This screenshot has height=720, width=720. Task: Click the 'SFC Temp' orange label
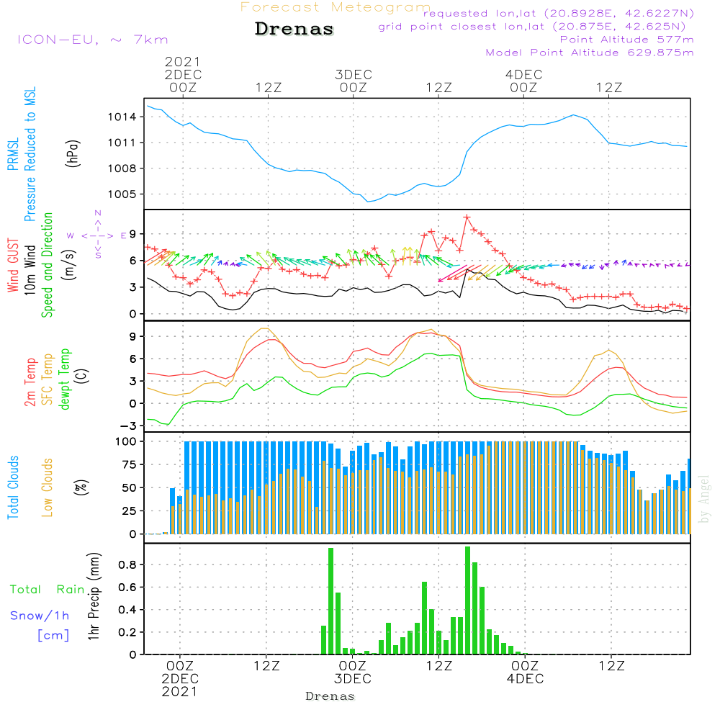tap(47, 379)
